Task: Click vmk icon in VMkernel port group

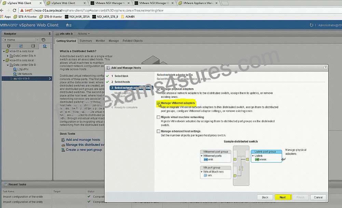Action: click(206, 160)
